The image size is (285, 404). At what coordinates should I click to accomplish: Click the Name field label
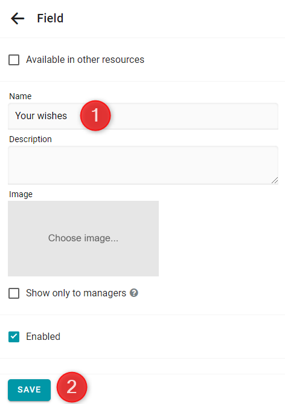pyautogui.click(x=21, y=96)
